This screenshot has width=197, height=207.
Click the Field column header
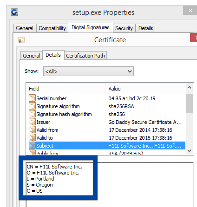[x=66, y=89]
